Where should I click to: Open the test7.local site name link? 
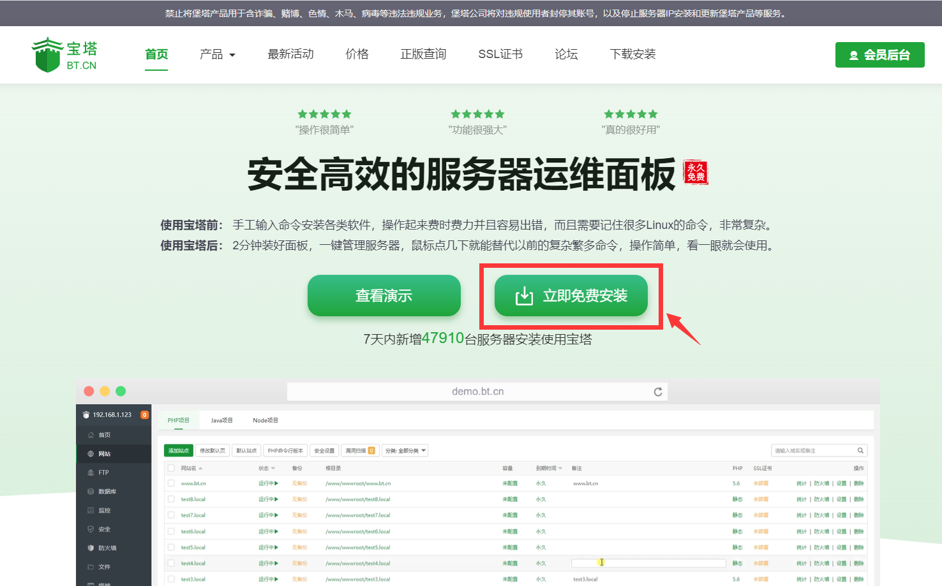coord(193,515)
